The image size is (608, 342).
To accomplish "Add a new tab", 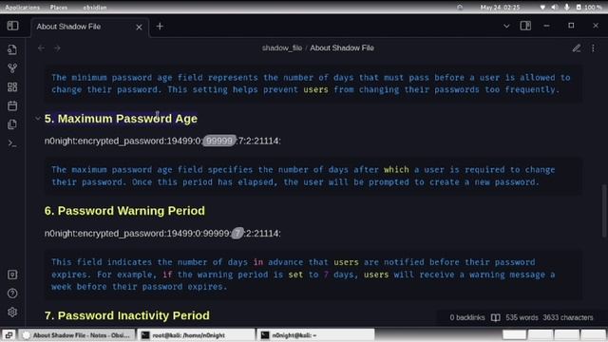I will pyautogui.click(x=160, y=27).
